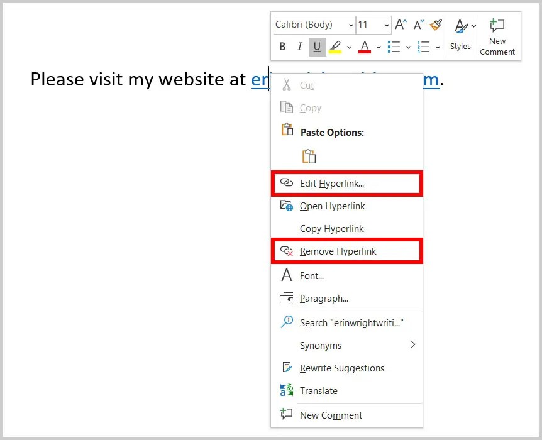Select Open Hyperlink in the menu
The width and height of the screenshot is (542, 440).
[x=331, y=206]
